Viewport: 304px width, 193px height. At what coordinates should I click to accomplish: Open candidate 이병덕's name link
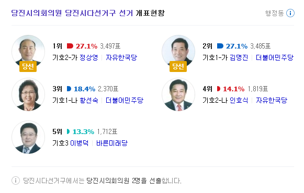point(80,143)
